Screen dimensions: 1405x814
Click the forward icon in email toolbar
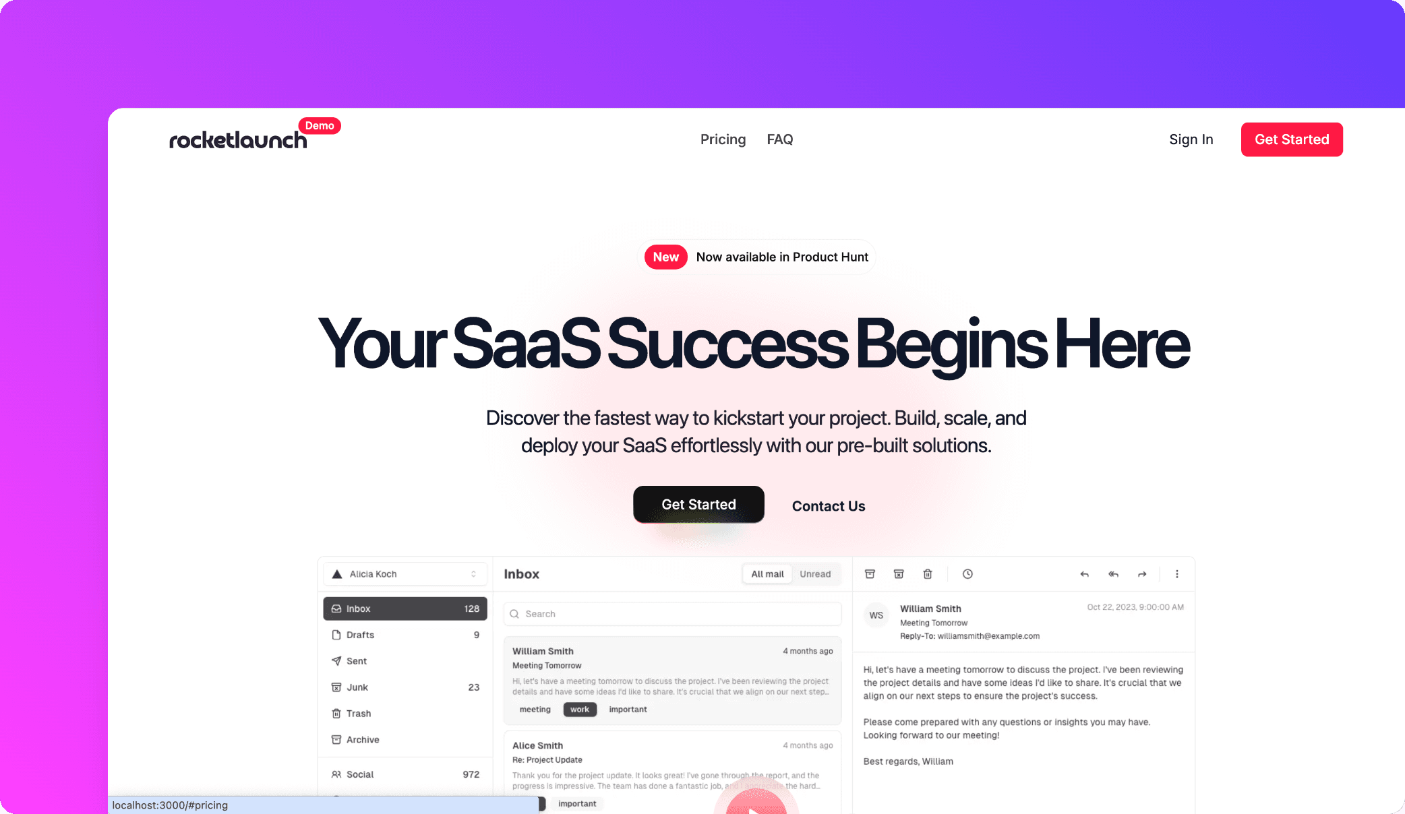1143,573
